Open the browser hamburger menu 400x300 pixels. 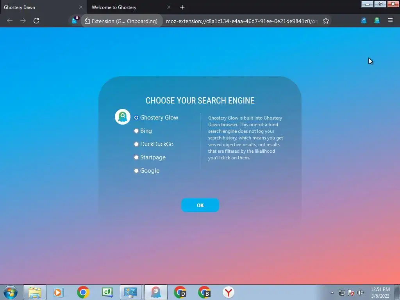(x=390, y=20)
